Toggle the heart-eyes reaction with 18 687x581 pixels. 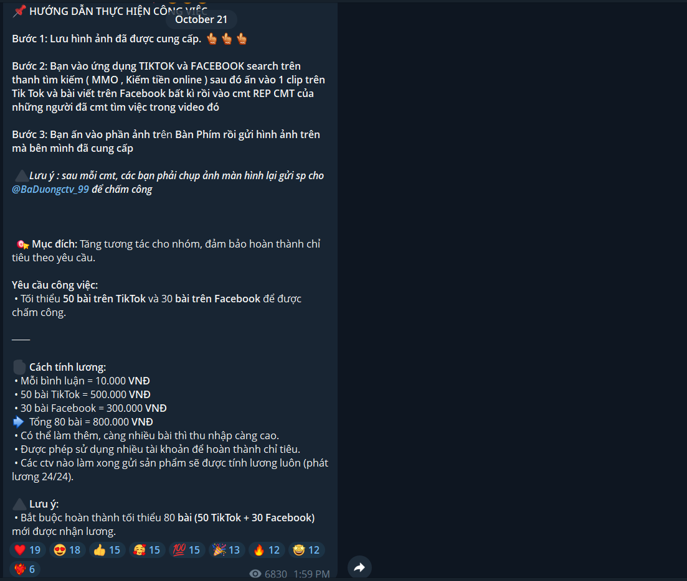pyautogui.click(x=67, y=550)
